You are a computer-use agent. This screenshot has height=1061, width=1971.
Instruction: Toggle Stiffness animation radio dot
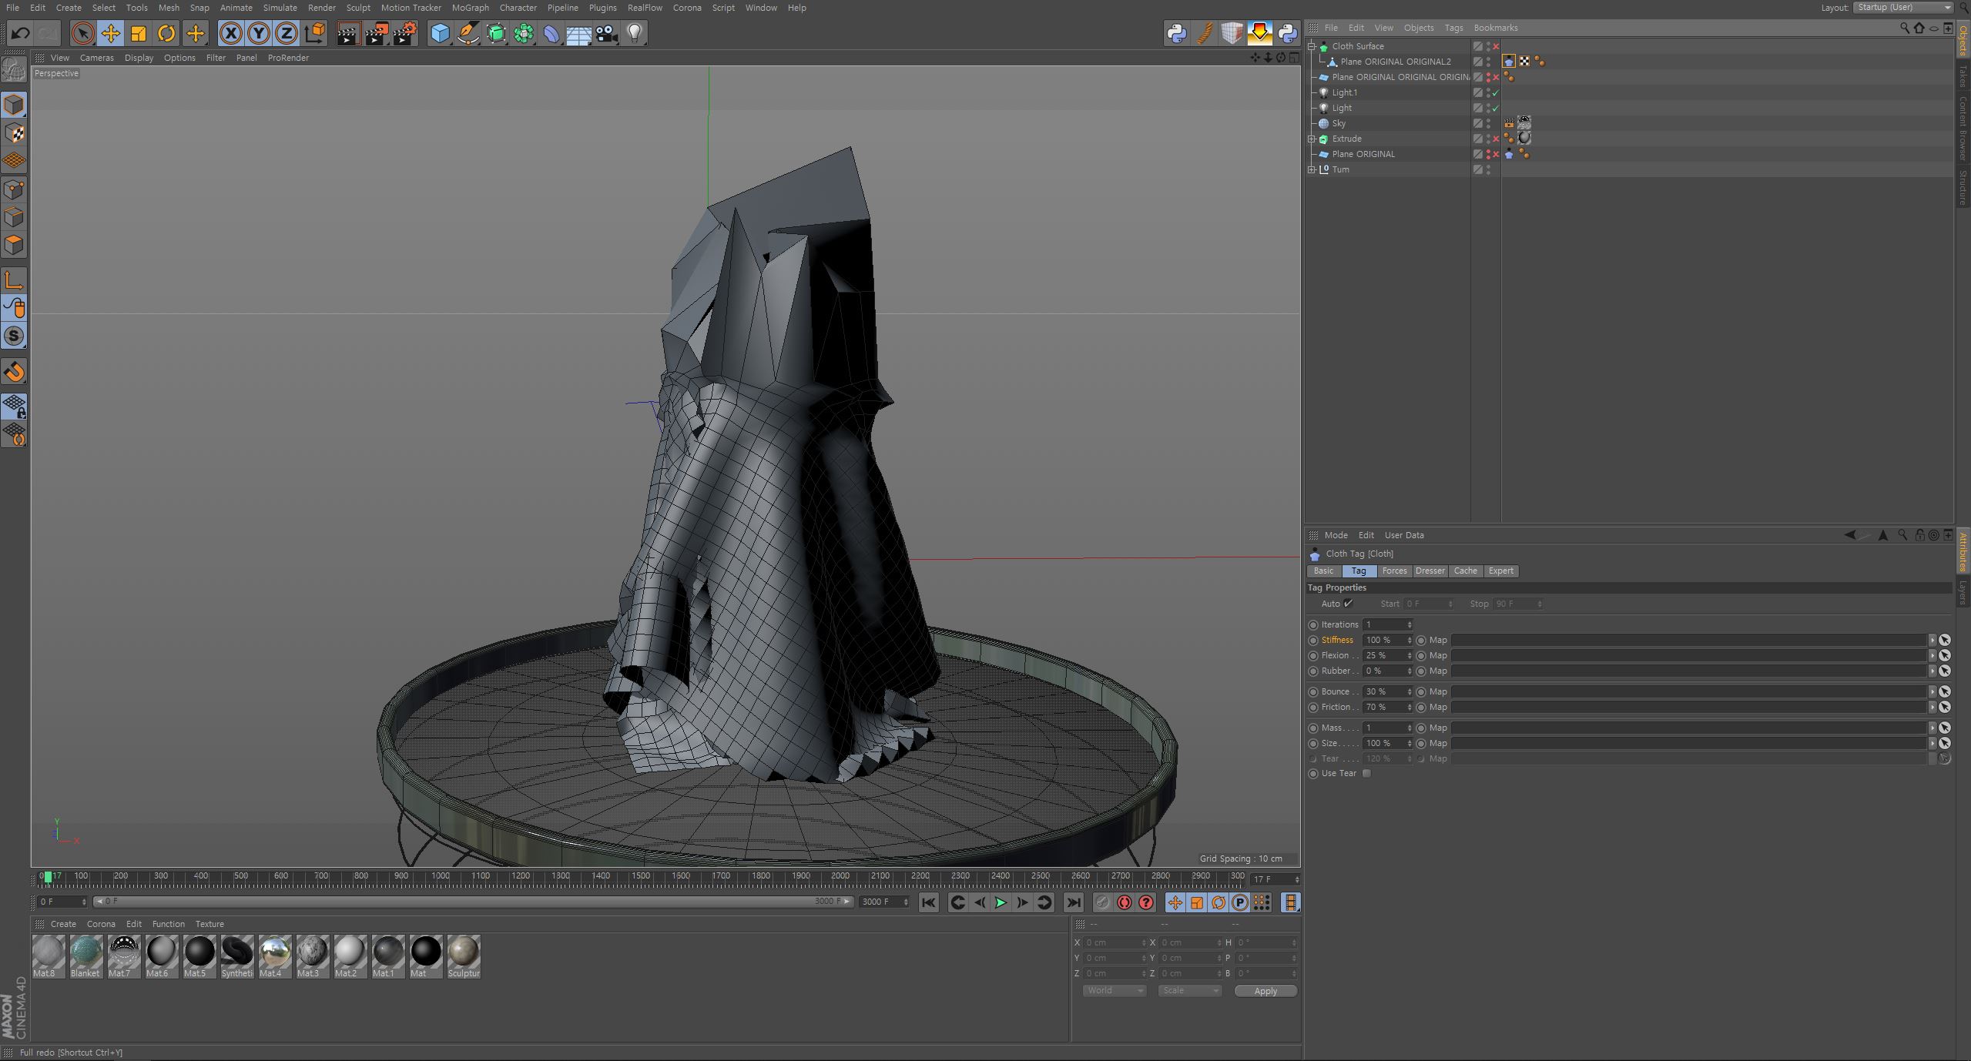coord(1313,640)
